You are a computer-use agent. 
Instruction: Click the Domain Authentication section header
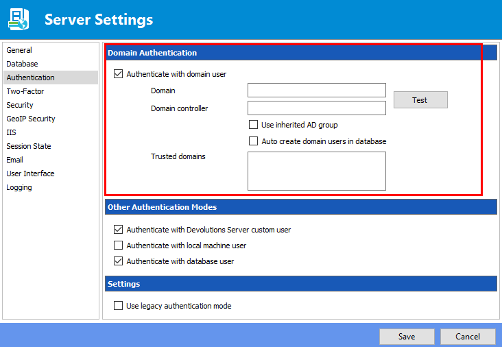(x=301, y=53)
